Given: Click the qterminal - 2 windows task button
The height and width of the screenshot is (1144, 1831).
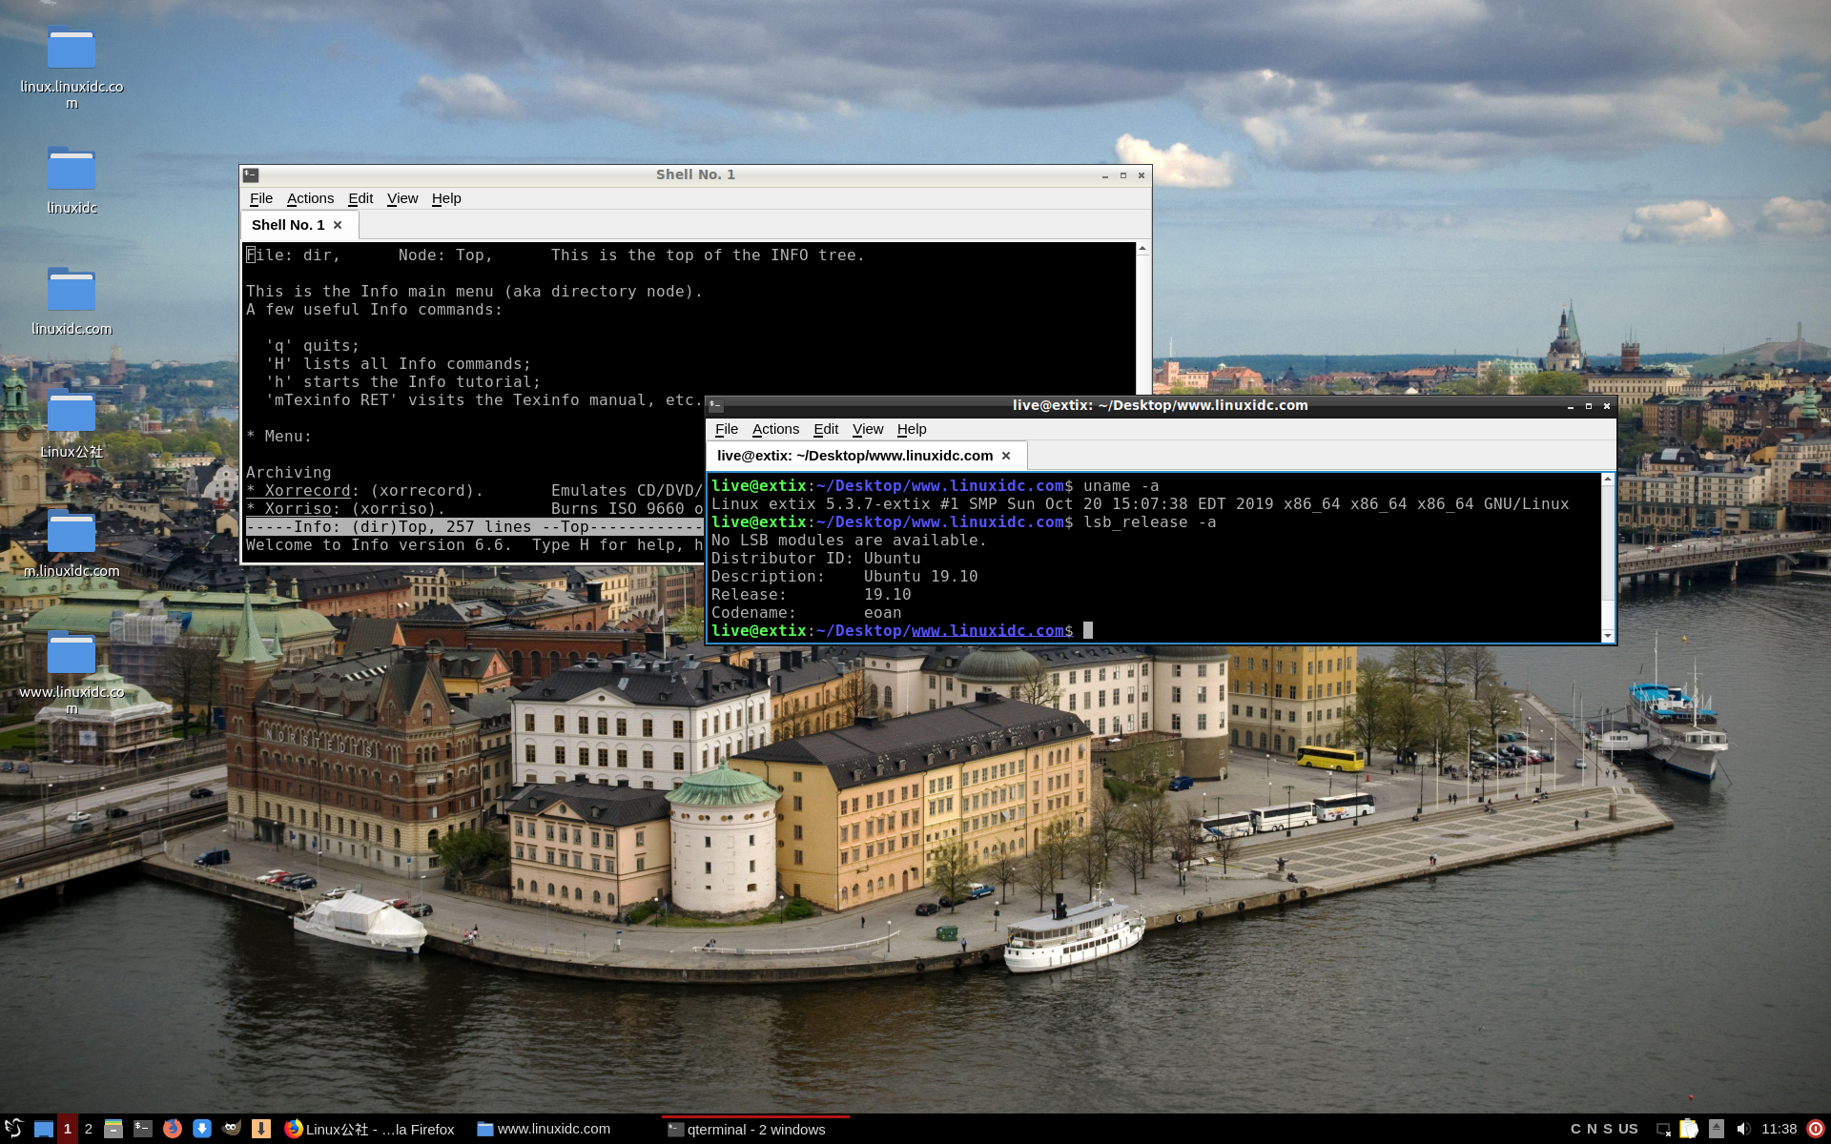Looking at the screenshot, I should pos(755,1129).
